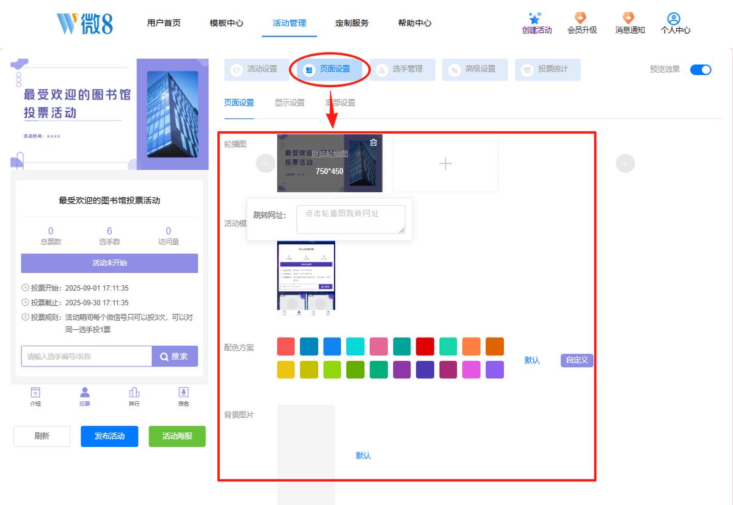Click the 请输入选手编号/名称 search field

pos(86,357)
